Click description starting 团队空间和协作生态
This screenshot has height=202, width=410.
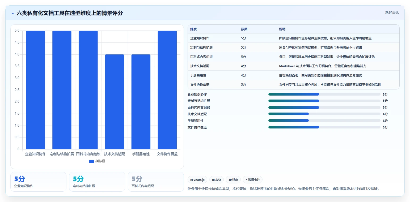325,38
